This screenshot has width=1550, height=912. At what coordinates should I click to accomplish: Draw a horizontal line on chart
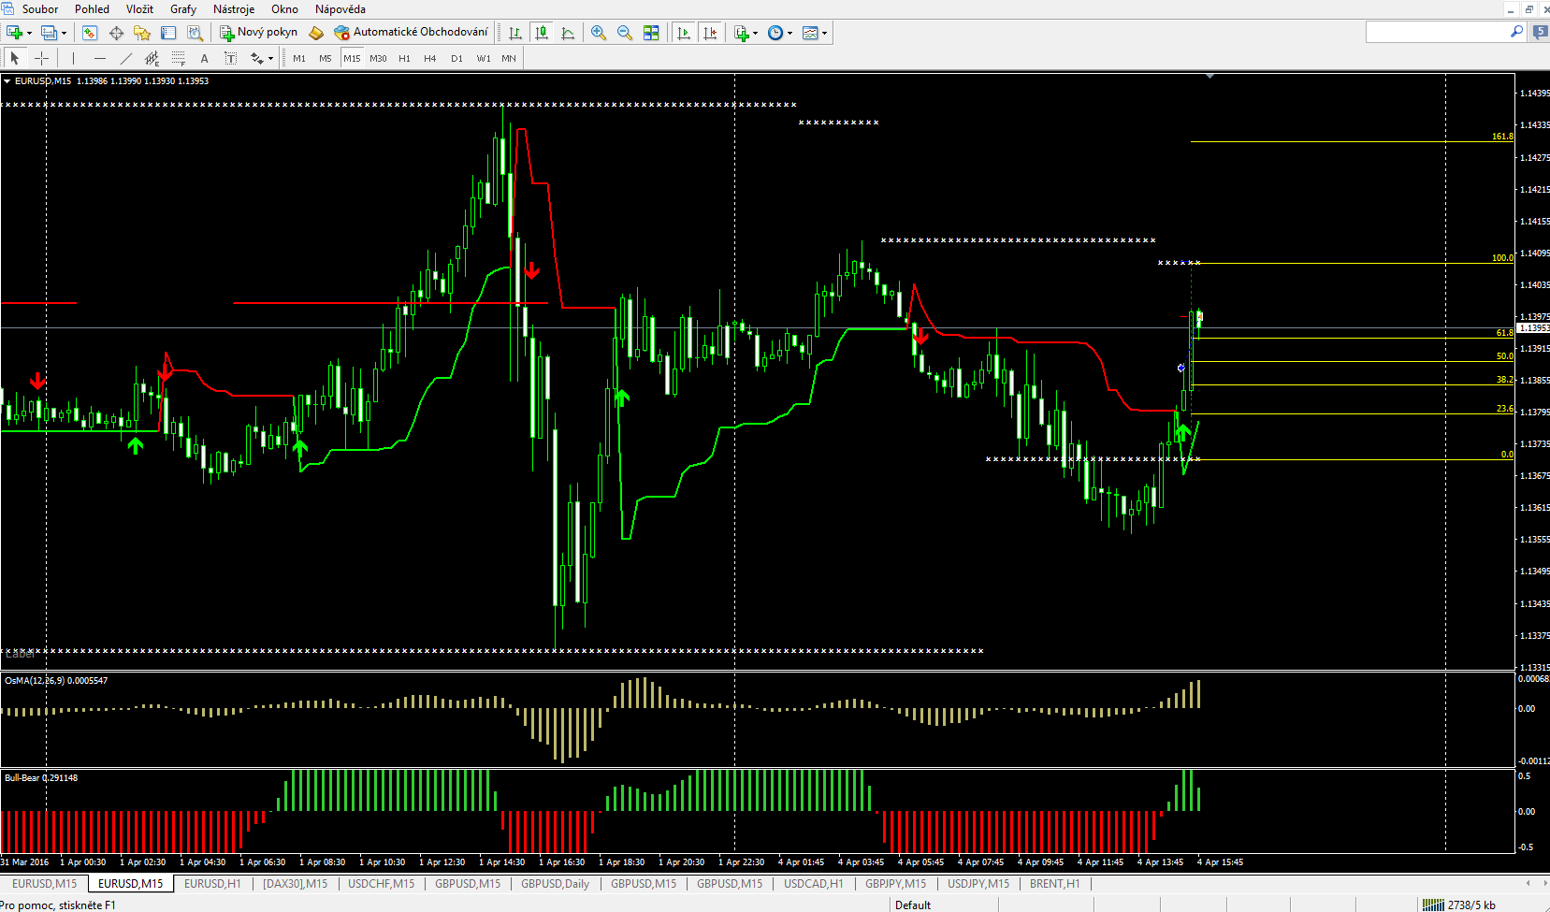click(x=99, y=58)
